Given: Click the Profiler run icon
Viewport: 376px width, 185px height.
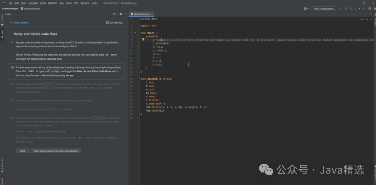Looking at the screenshot, I should coord(355,9).
